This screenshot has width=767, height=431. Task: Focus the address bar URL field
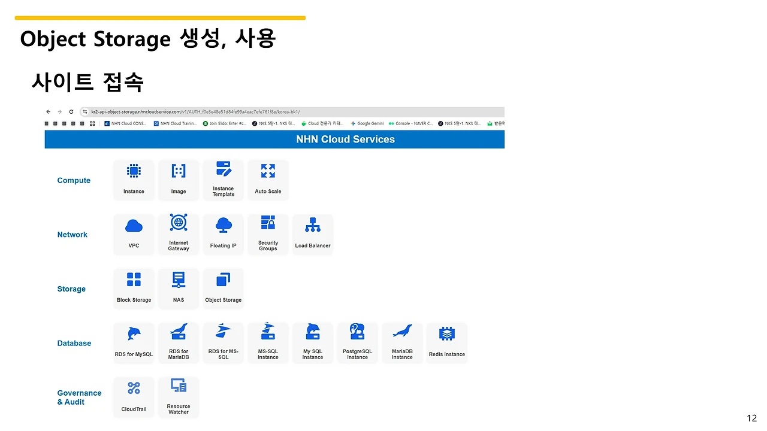[292, 112]
